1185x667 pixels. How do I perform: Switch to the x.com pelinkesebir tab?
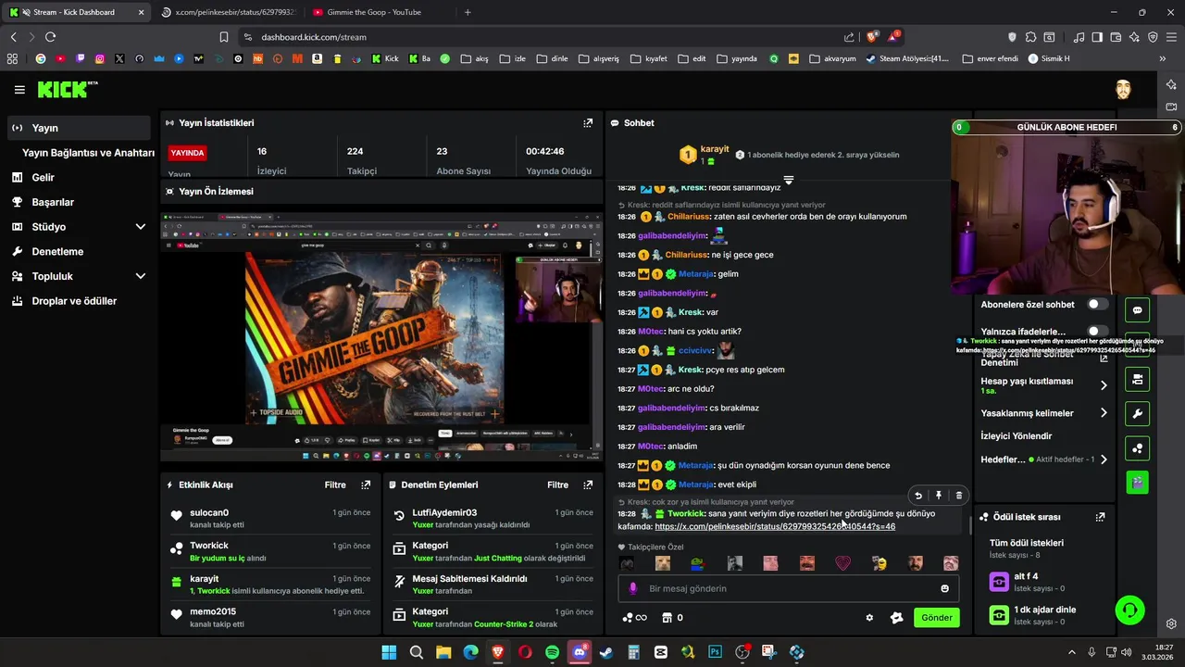click(228, 12)
